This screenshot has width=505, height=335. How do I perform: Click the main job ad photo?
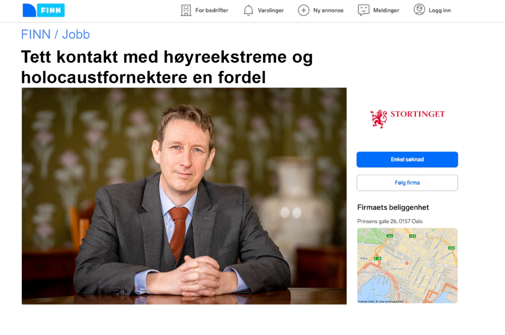pos(184,196)
